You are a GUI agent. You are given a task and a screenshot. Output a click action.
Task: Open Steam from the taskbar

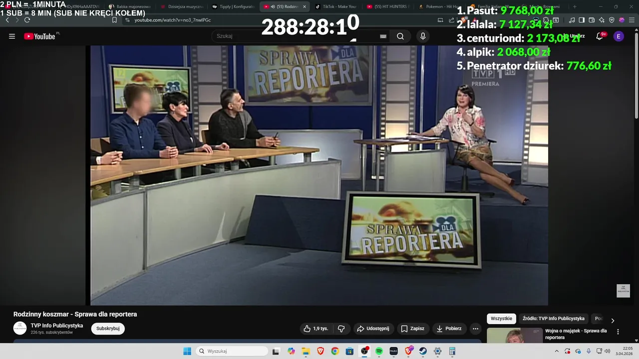tap(423, 351)
